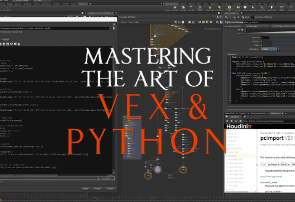The image size is (295, 202).
Task: Click the script editor vertical scrollbar
Action: click(x=113, y=110)
